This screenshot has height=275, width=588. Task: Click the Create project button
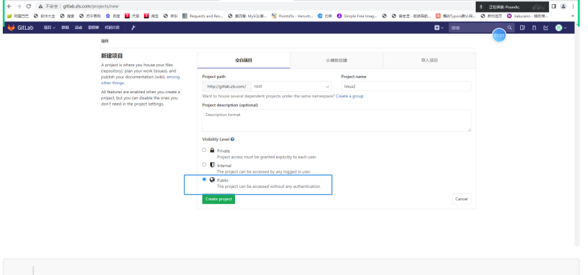point(218,199)
